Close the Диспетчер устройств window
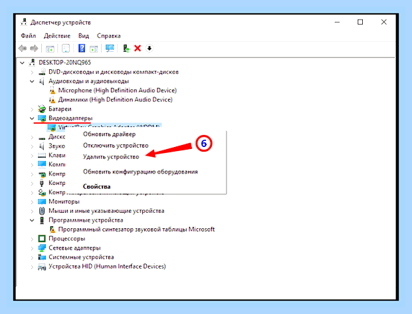This screenshot has height=314, width=412. point(384,22)
